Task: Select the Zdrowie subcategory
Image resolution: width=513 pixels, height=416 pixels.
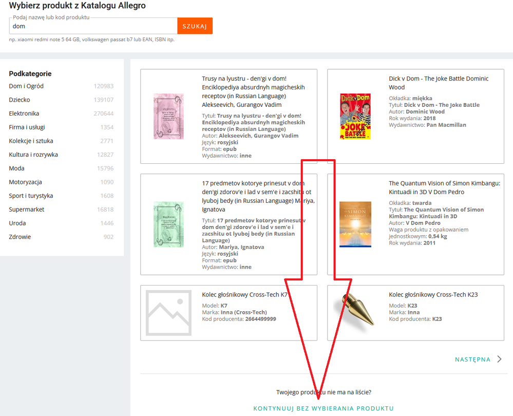Action: 20,237
